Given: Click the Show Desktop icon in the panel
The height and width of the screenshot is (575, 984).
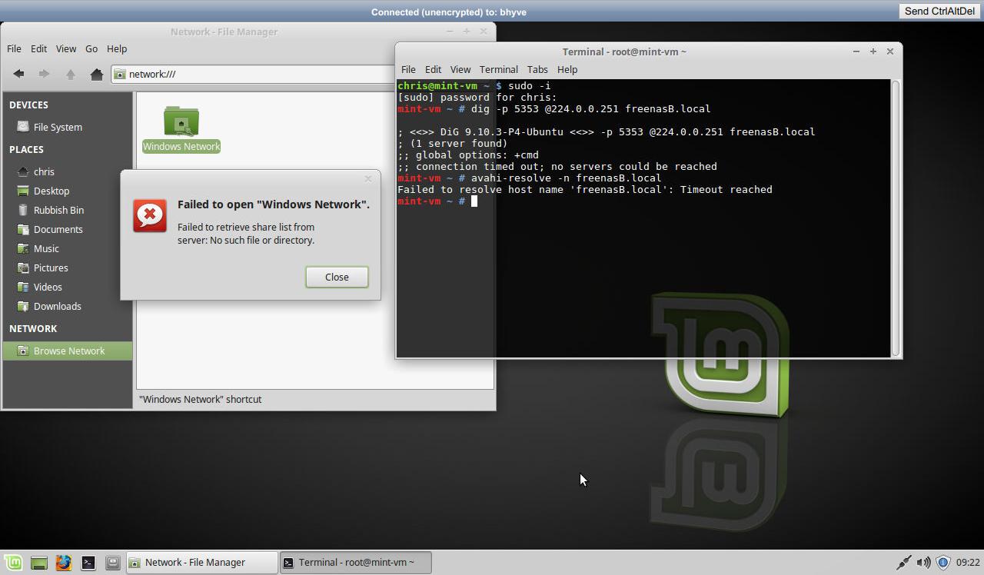Looking at the screenshot, I should coord(38,563).
